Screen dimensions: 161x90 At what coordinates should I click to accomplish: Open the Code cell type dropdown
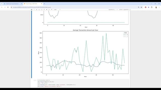tap(57, 9)
